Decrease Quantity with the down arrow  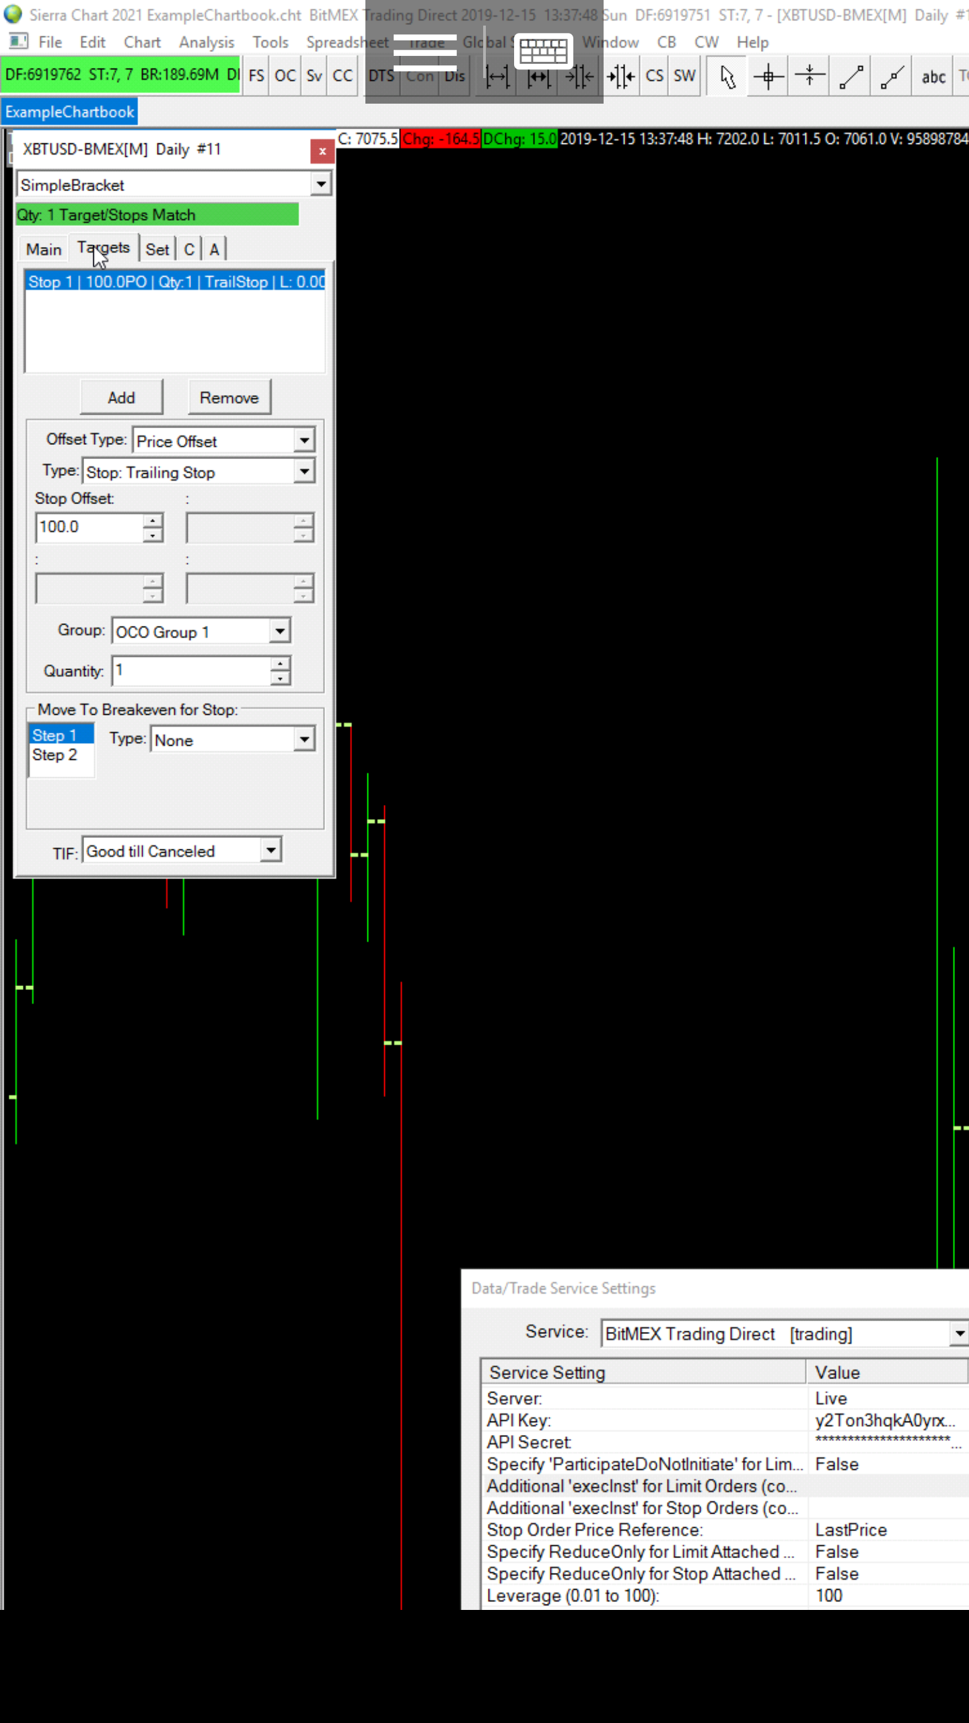coord(281,678)
